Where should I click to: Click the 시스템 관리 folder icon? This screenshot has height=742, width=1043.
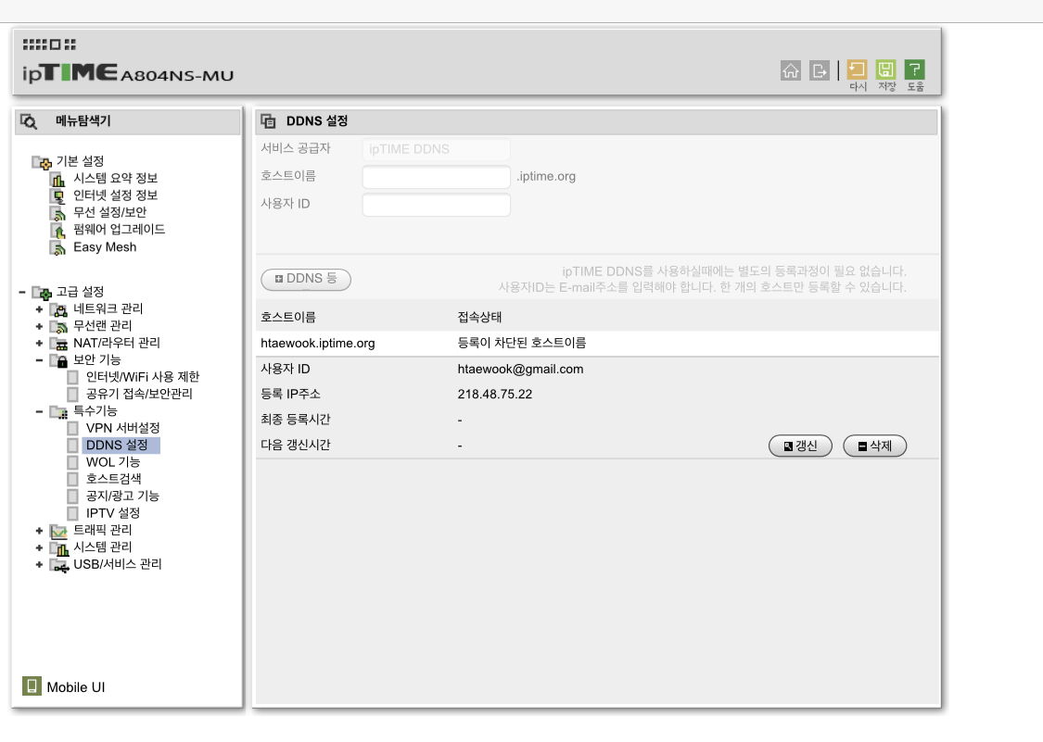(58, 548)
